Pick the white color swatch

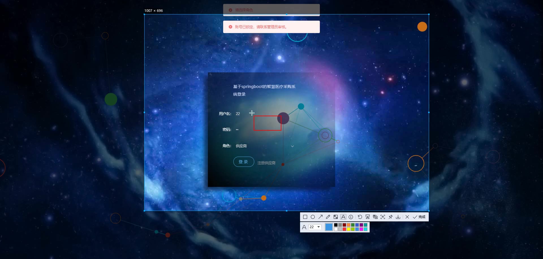tap(336, 229)
